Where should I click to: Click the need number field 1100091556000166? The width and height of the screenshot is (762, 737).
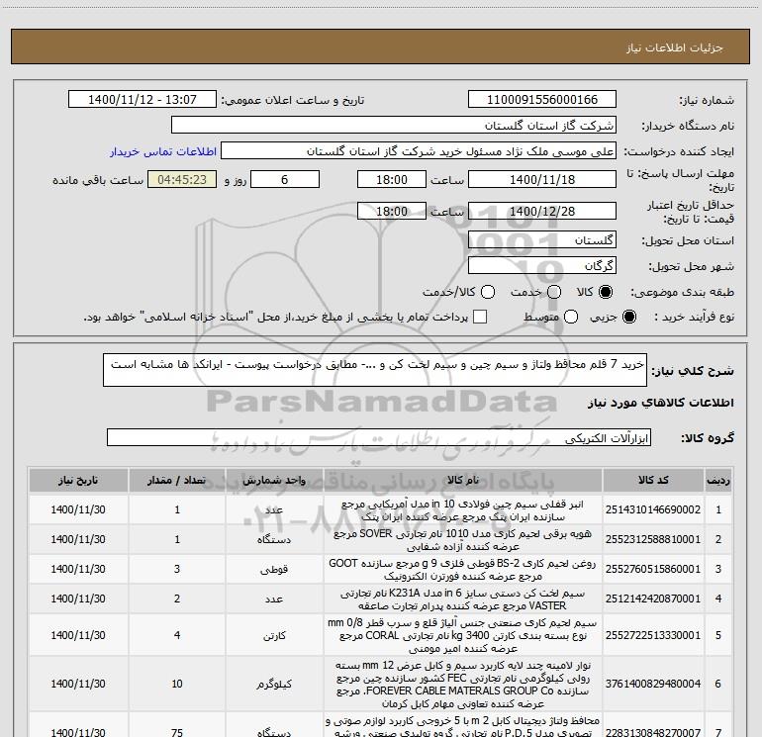542,100
